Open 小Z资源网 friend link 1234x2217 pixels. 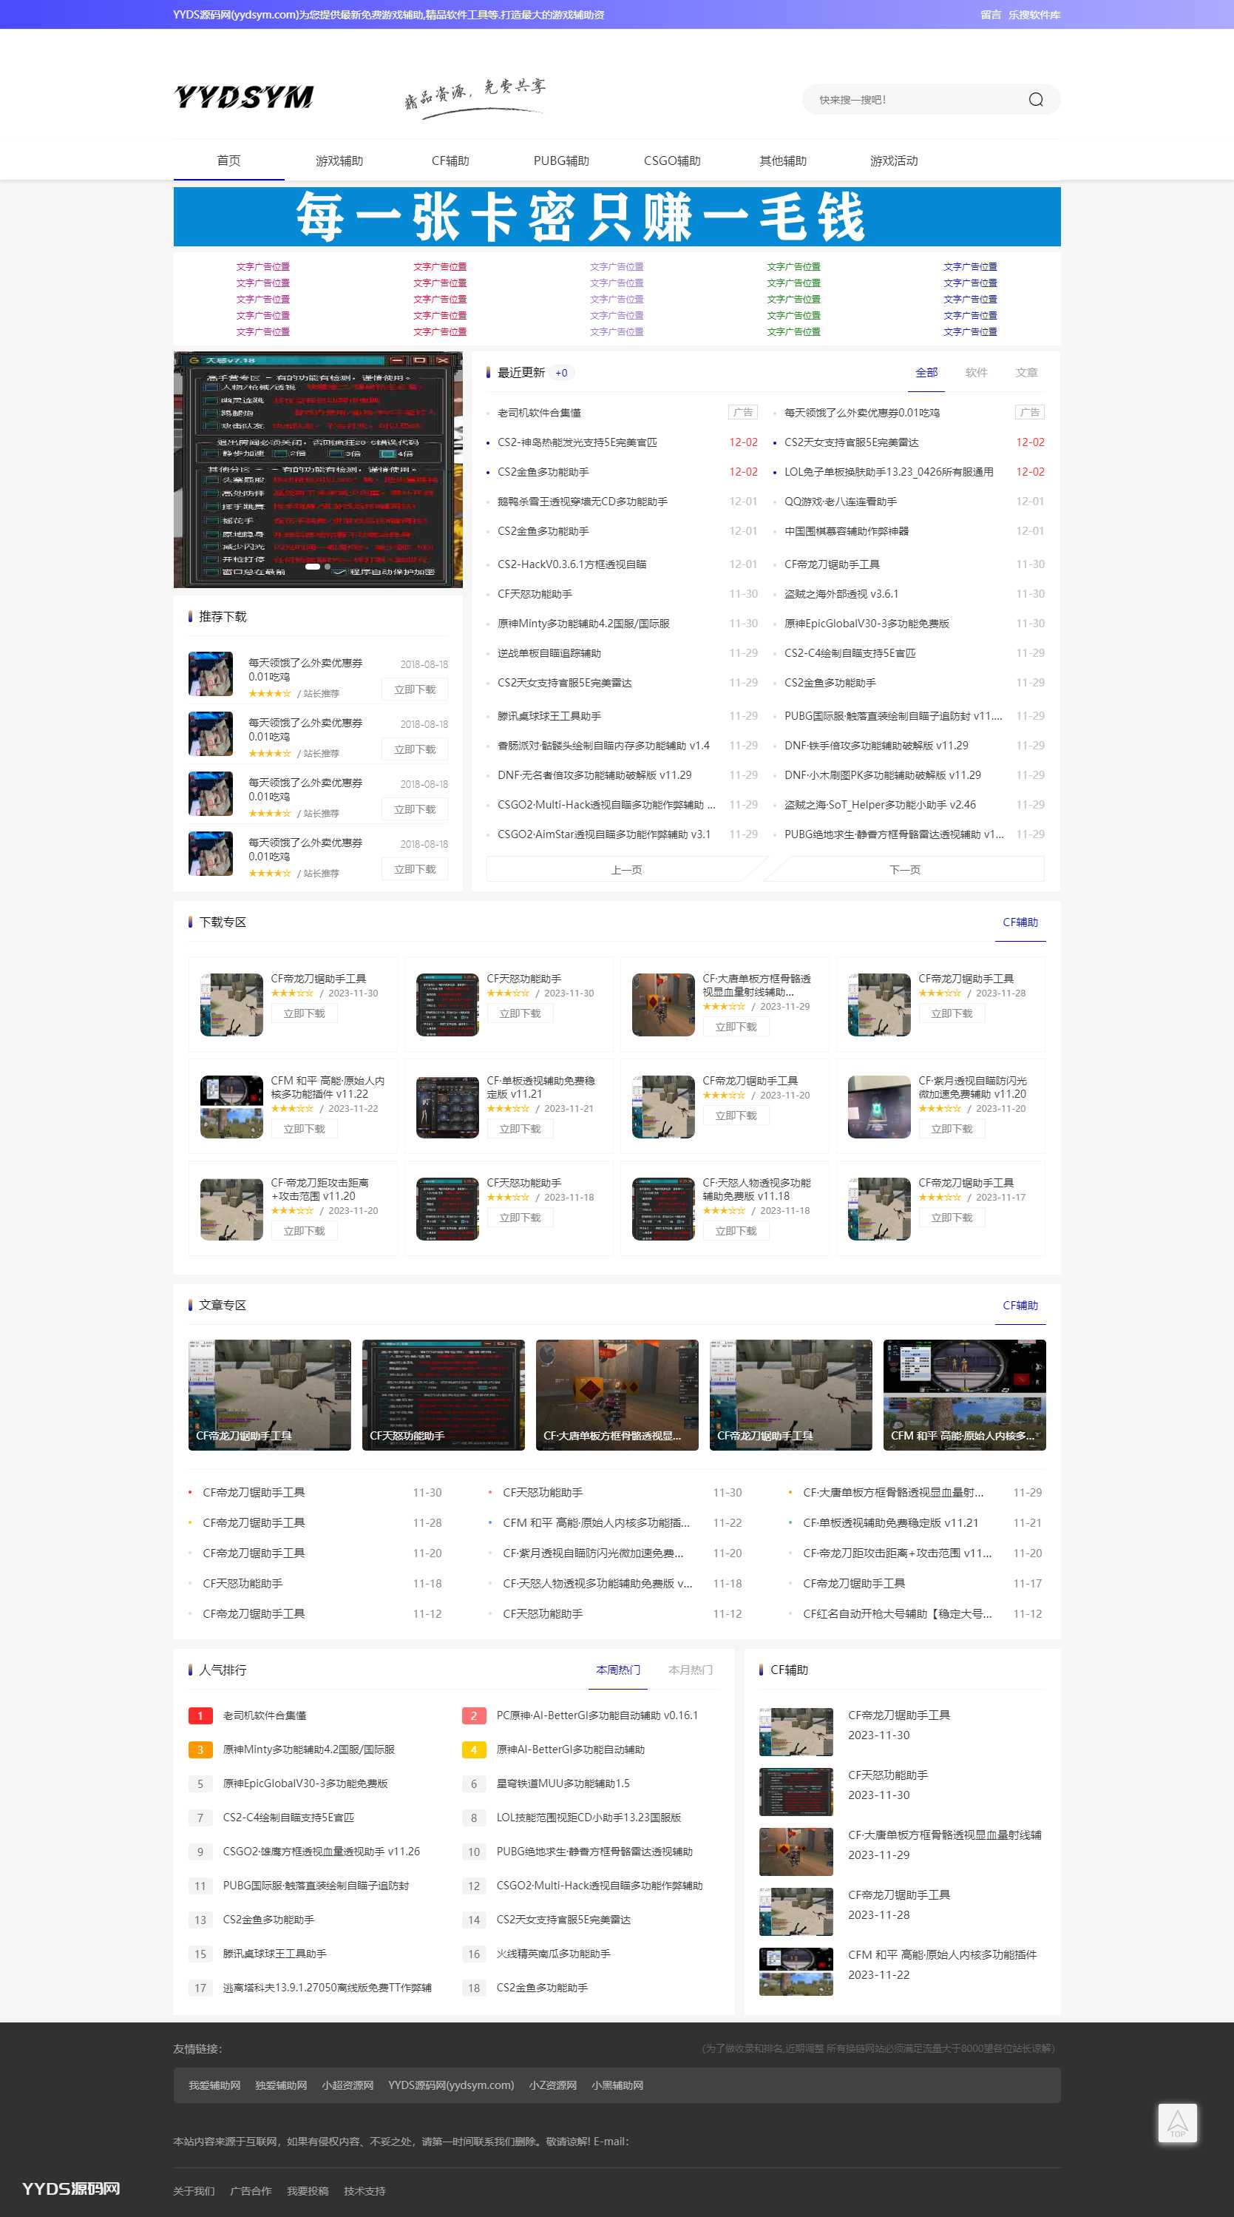pos(552,2085)
